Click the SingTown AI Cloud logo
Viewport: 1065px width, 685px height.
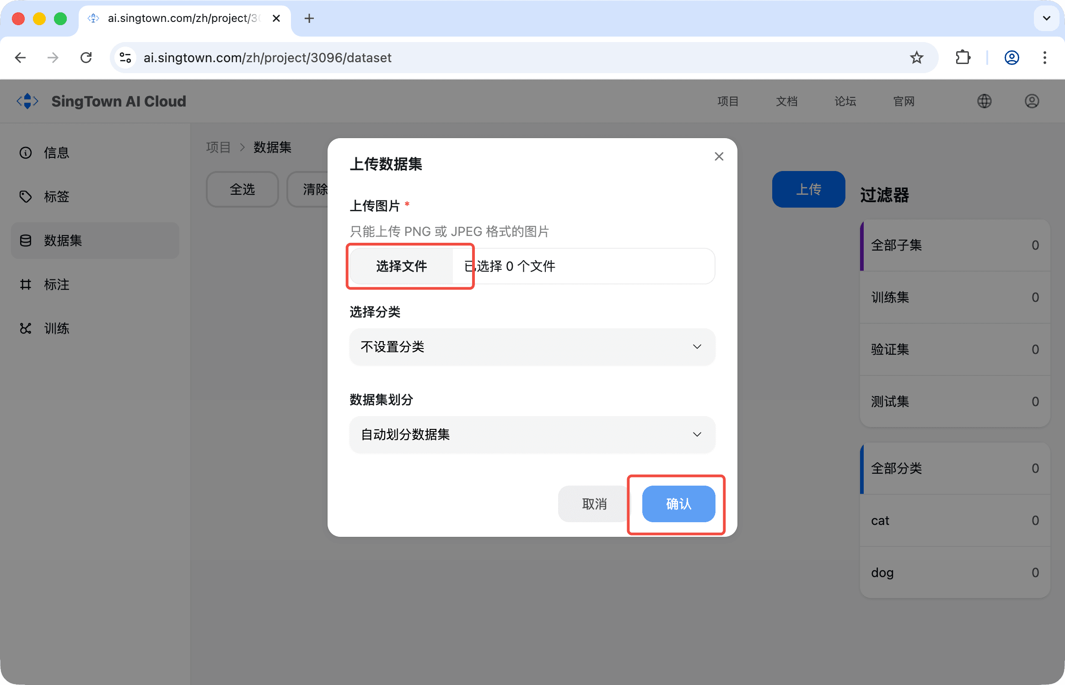point(28,101)
